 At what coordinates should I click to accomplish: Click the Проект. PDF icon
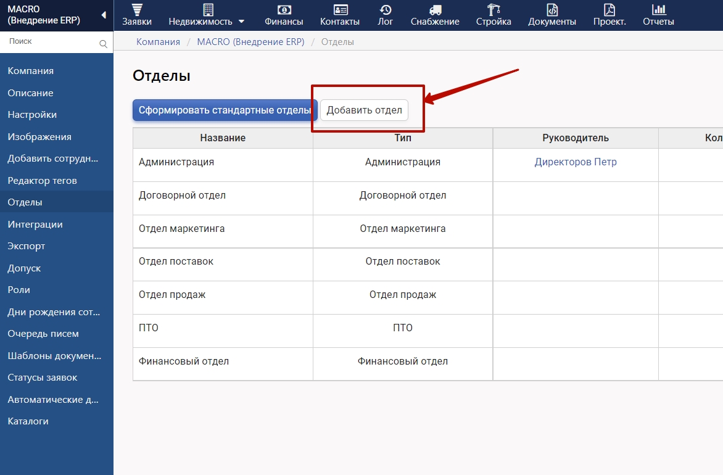point(609,9)
